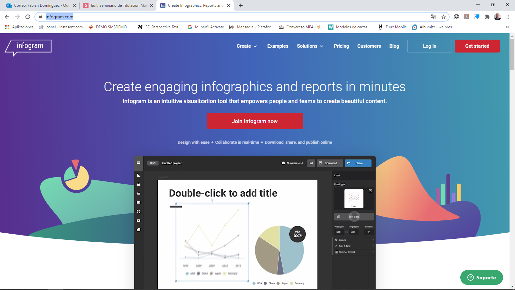Open the Tuux Mobile bookmark
This screenshot has height=290, width=515.
[392, 27]
